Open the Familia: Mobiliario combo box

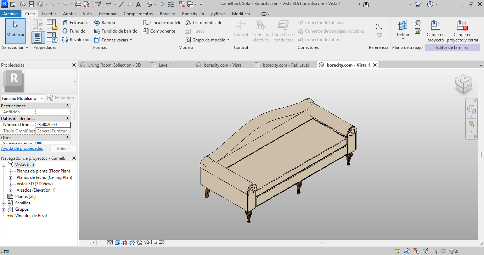23,98
